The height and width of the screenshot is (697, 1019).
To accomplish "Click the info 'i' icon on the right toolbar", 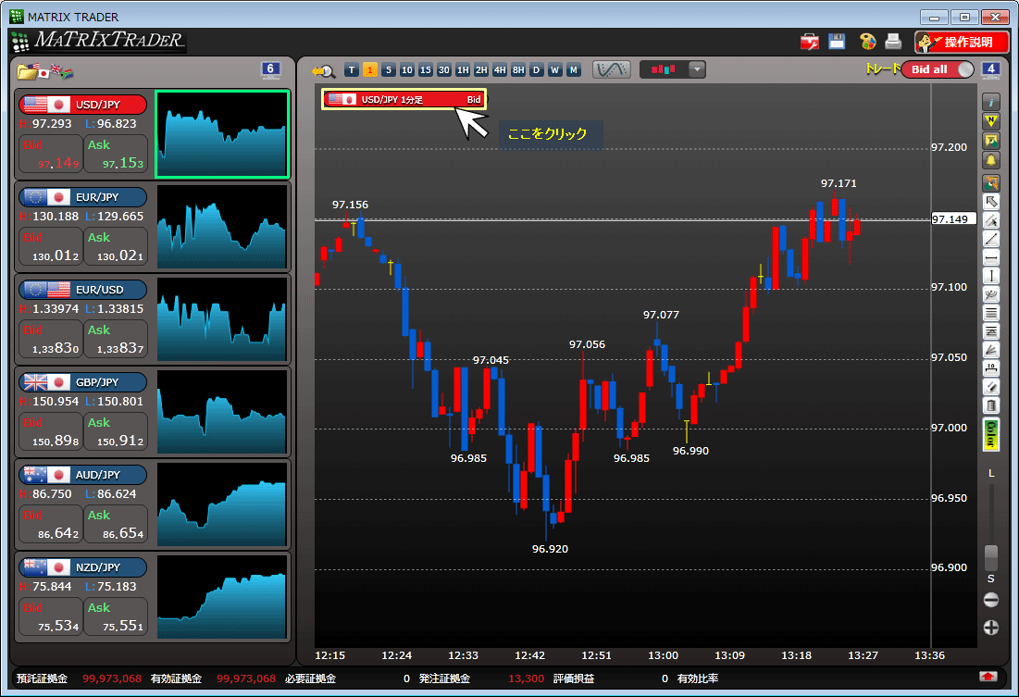I will [x=990, y=102].
